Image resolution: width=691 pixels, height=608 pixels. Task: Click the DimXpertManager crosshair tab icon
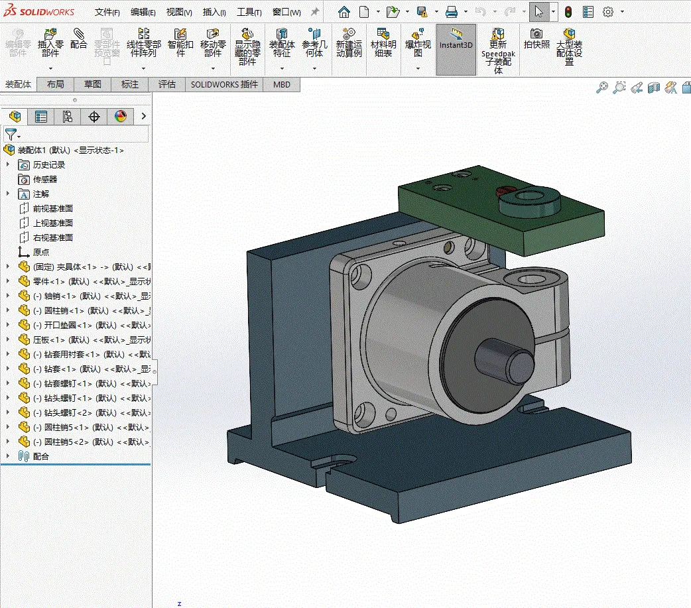click(94, 117)
